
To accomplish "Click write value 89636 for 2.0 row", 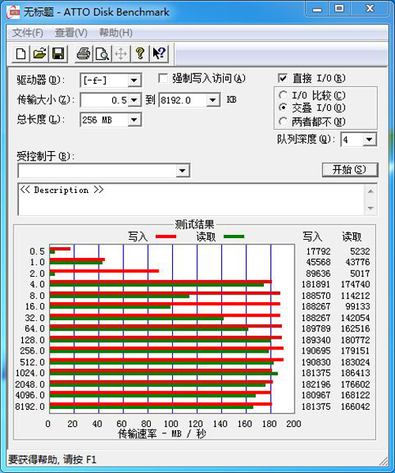I will pyautogui.click(x=318, y=274).
